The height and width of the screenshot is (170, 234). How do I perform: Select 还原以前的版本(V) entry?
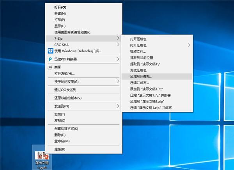point(83,98)
